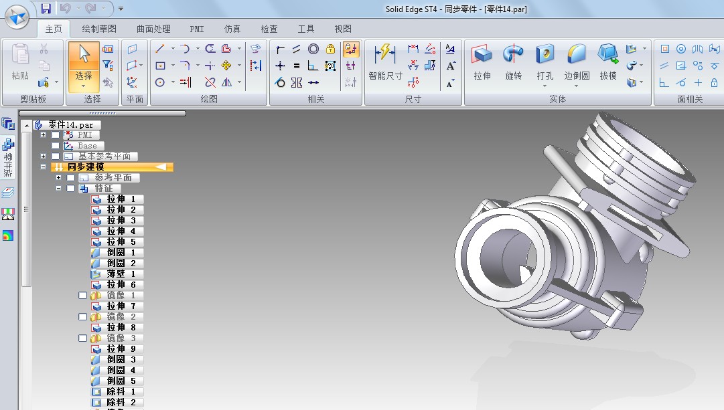Expand the 基本参考平面 tree node
This screenshot has width=724, height=410.
pos(44,157)
